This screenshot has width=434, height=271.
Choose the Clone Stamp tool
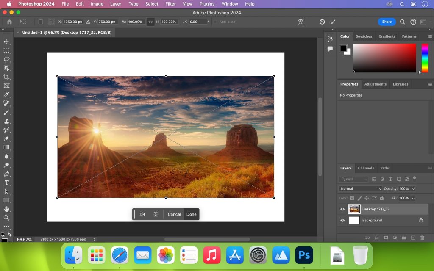click(x=6, y=121)
